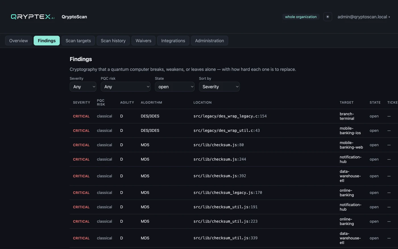Expand the PQC risk filter dropdown
Image resolution: width=398 pixels, height=249 pixels.
click(125, 87)
